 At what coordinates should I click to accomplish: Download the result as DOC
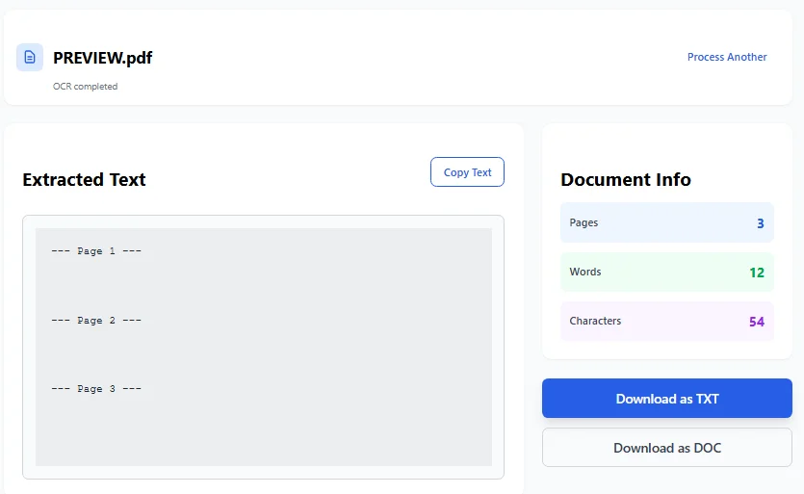coord(667,448)
